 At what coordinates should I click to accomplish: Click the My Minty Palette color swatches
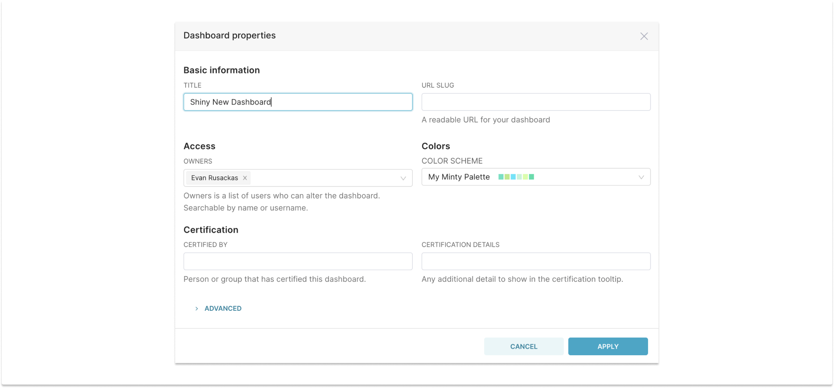point(516,177)
